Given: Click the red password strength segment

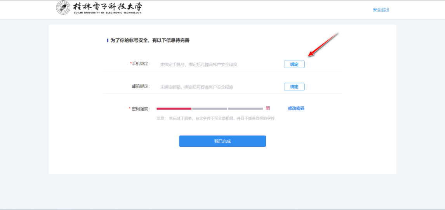Looking at the screenshot, I should pyautogui.click(x=174, y=109).
